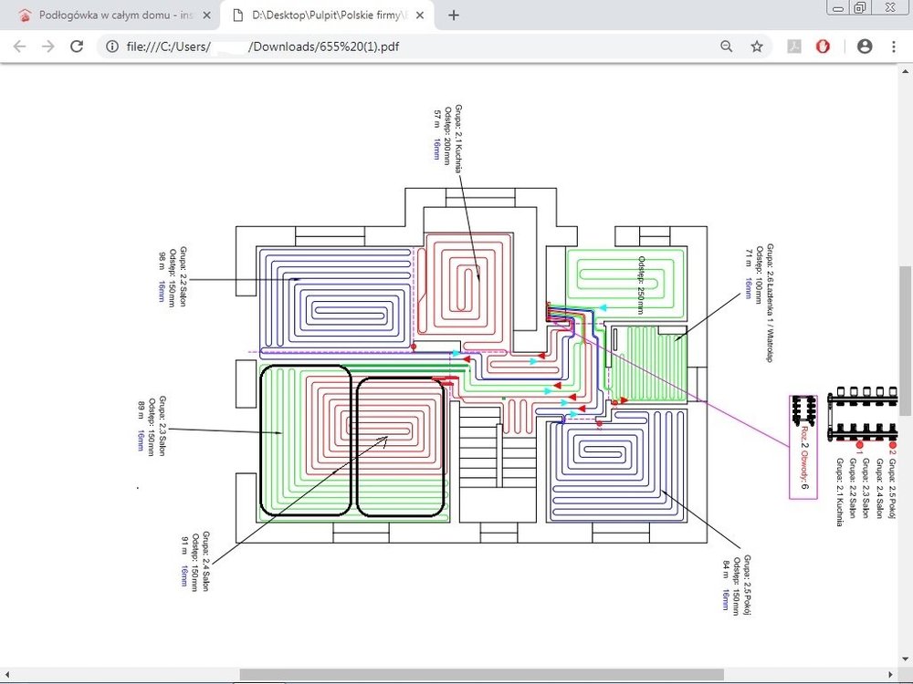Click the browser Back arrow
Image resolution: width=913 pixels, height=684 pixels.
[20, 47]
